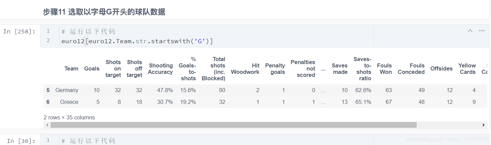
Task: Click the scrollbar's left arrow
Action: (x=47, y=125)
